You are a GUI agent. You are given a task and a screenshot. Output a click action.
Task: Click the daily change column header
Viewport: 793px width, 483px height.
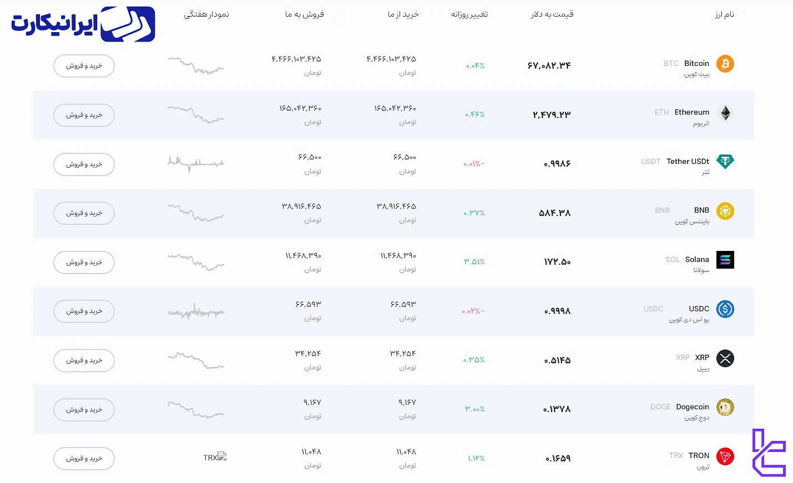(469, 14)
